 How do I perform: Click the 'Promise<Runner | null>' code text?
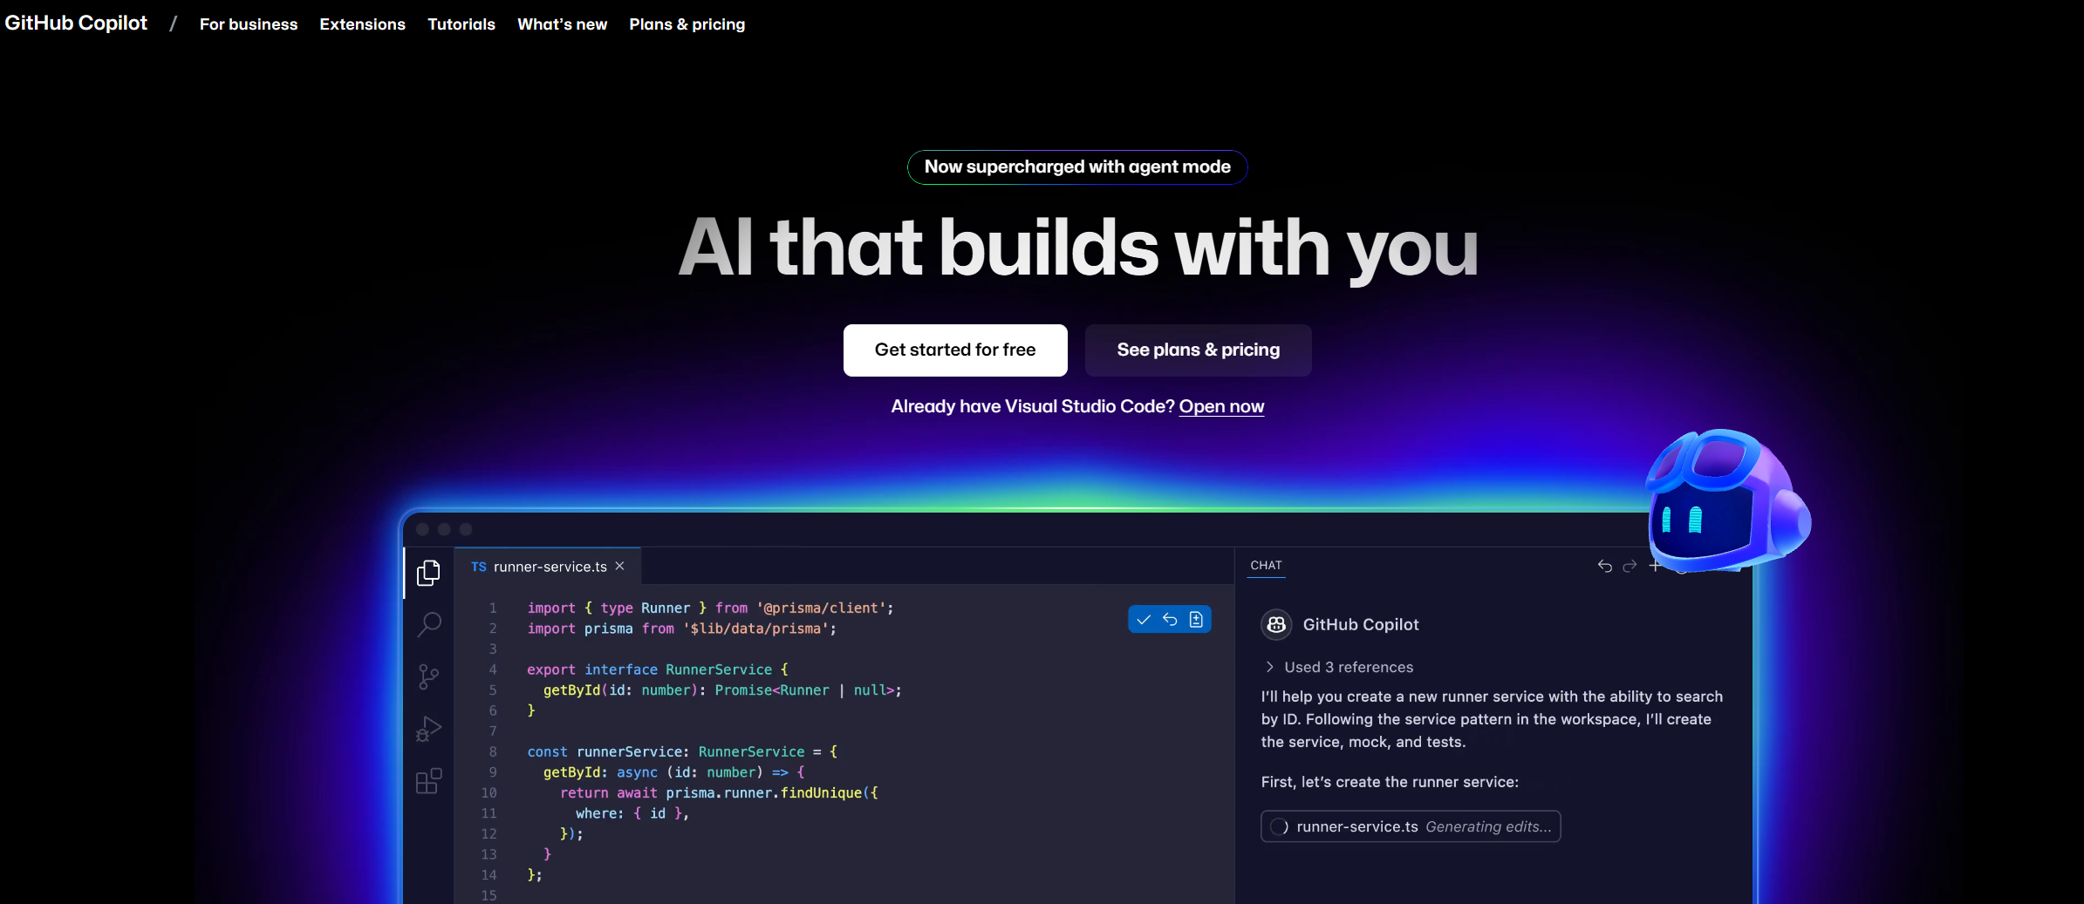point(804,690)
